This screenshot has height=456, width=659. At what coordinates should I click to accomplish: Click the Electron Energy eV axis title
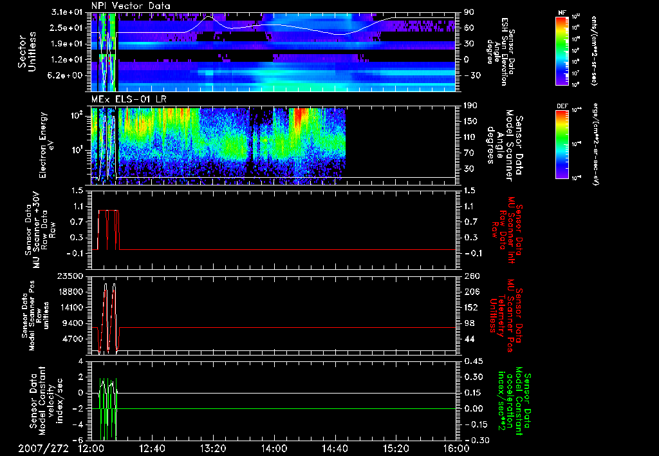pyautogui.click(x=48, y=145)
